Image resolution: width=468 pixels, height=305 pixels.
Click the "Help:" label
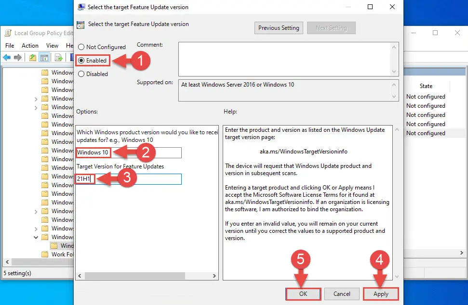[230, 112]
